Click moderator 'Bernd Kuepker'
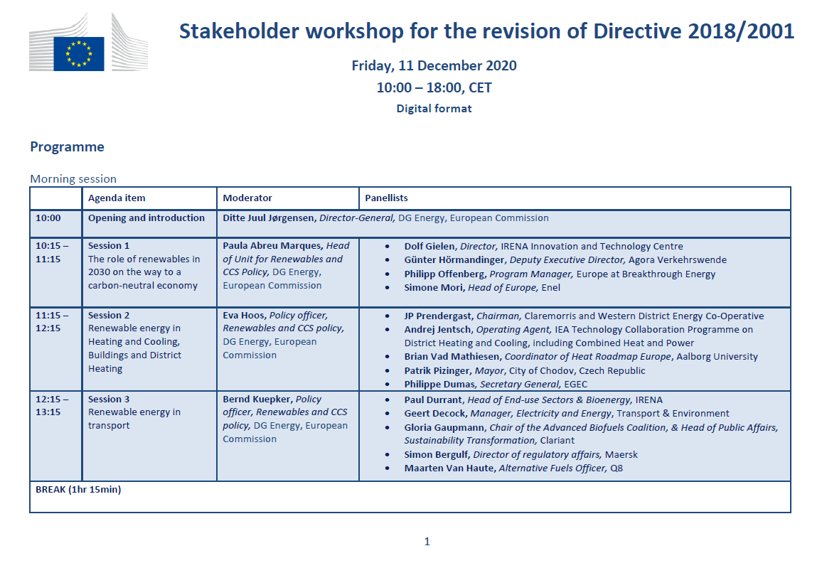Screen dimensions: 827x563 256,399
